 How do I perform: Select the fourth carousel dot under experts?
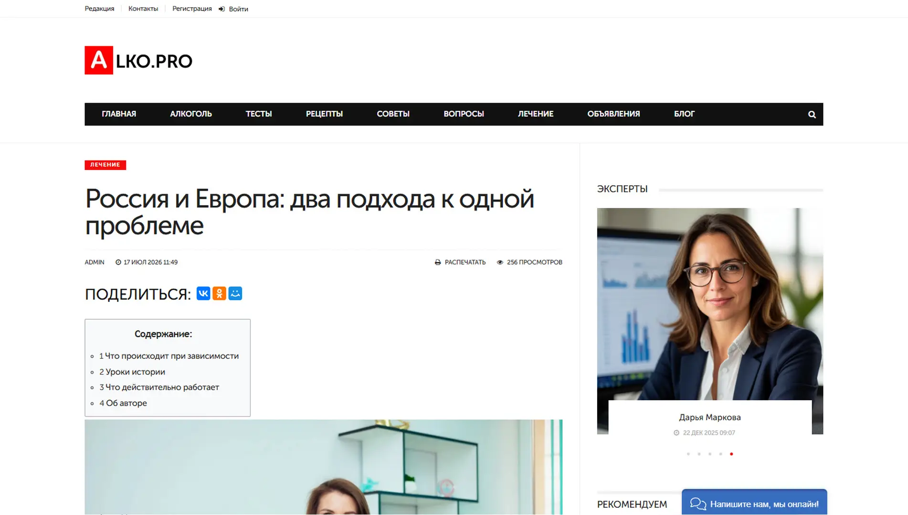720,454
